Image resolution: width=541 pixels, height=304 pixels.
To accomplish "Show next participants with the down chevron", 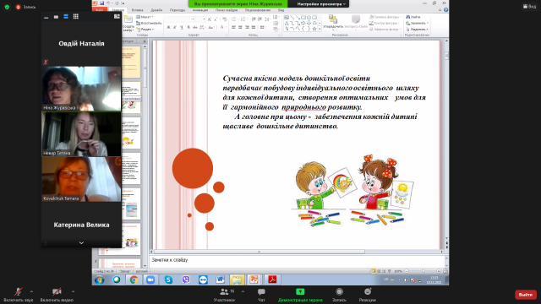I will [81, 243].
